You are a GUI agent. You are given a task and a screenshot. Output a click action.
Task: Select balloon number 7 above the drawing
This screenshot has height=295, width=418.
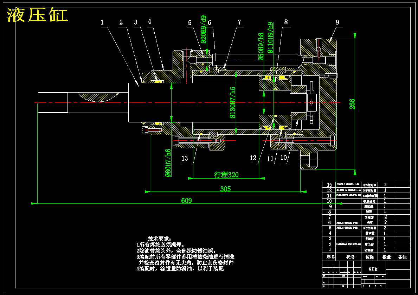pos(239,22)
